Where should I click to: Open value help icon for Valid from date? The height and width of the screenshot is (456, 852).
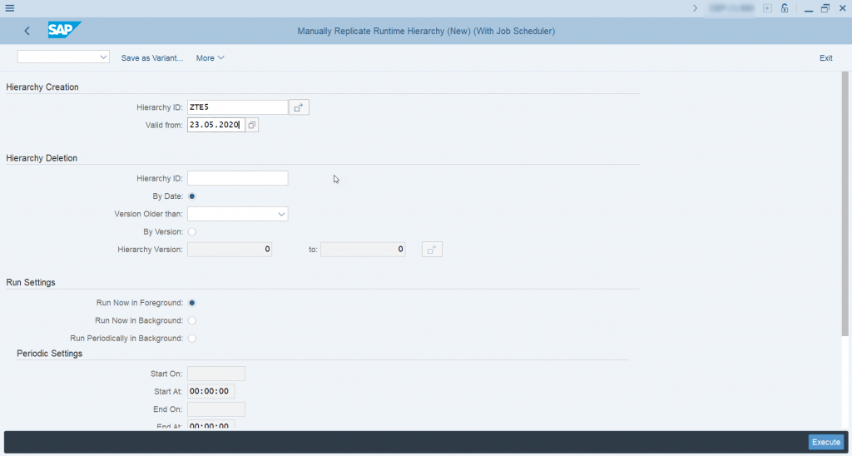coord(251,125)
